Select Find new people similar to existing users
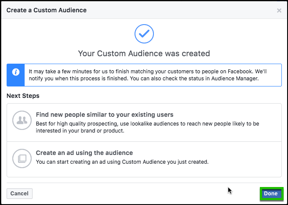Screen dimensions: 288x205 click(x=105, y=115)
